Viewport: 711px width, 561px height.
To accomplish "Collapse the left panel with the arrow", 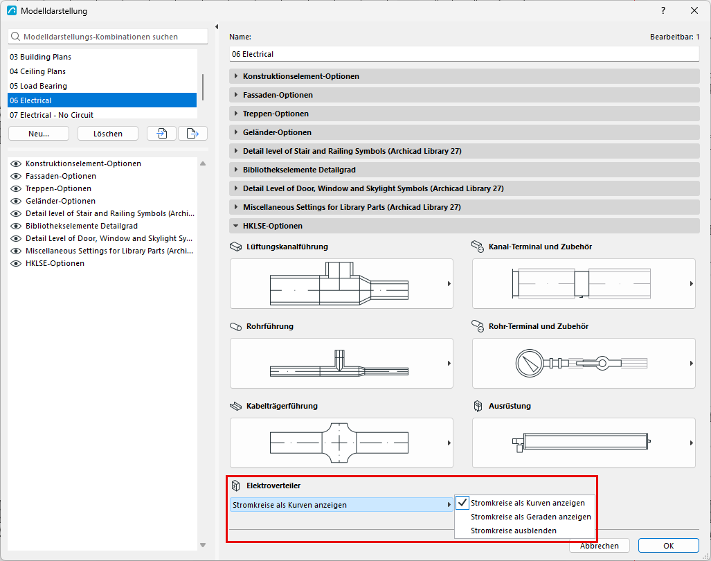I will click(217, 27).
